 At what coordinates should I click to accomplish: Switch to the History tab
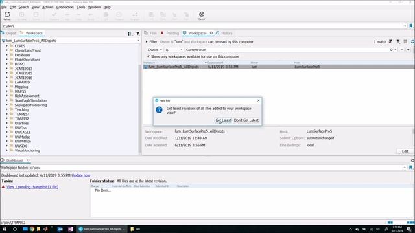[x=224, y=33]
